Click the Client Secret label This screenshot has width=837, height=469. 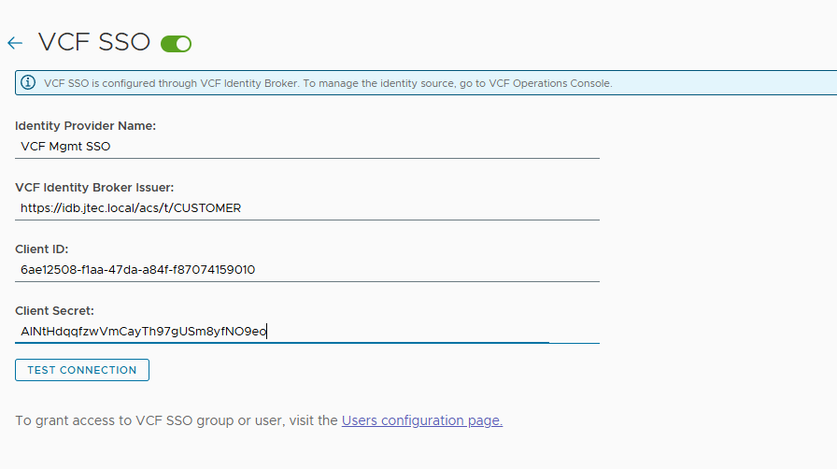tap(54, 311)
